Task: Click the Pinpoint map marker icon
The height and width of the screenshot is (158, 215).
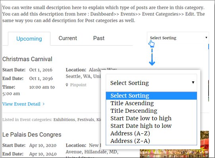Action: [67, 85]
